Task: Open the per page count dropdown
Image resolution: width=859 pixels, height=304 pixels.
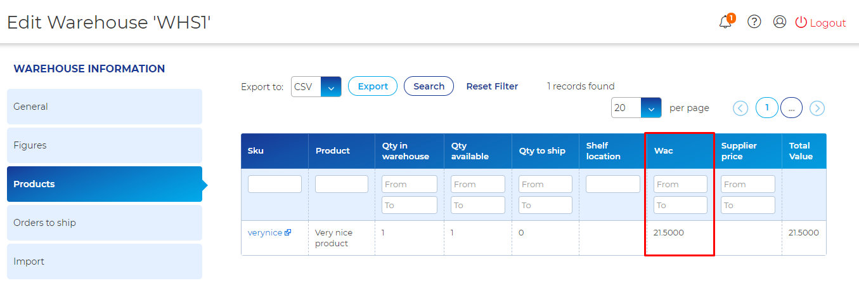Action: pyautogui.click(x=651, y=108)
